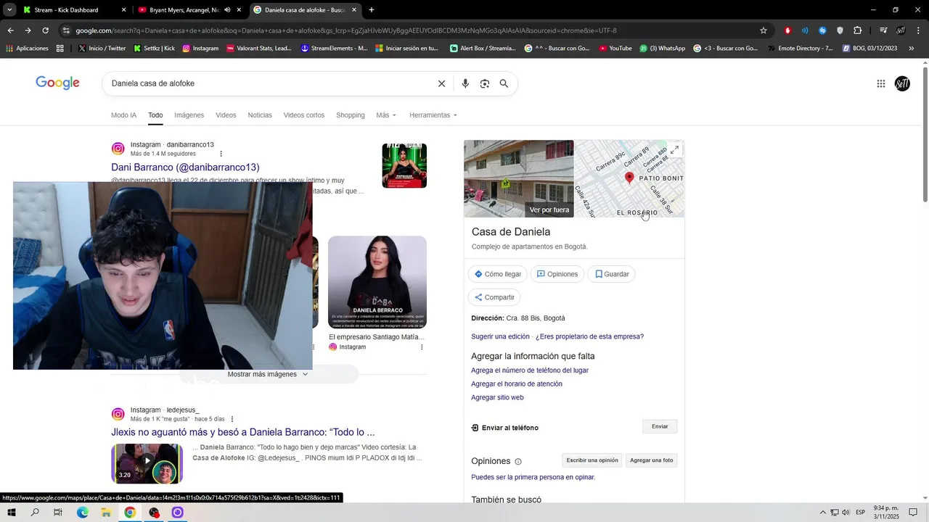This screenshot has height=522, width=929.
Task: Click inside the Google search input field
Action: (x=269, y=83)
